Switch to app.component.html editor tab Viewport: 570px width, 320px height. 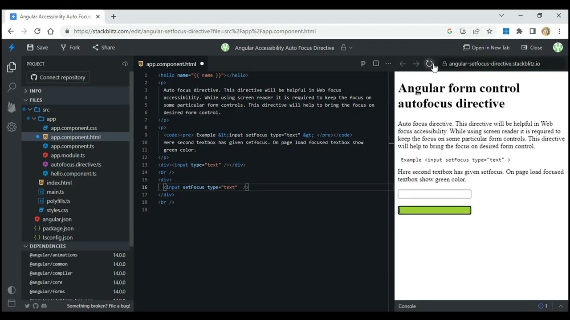171,64
